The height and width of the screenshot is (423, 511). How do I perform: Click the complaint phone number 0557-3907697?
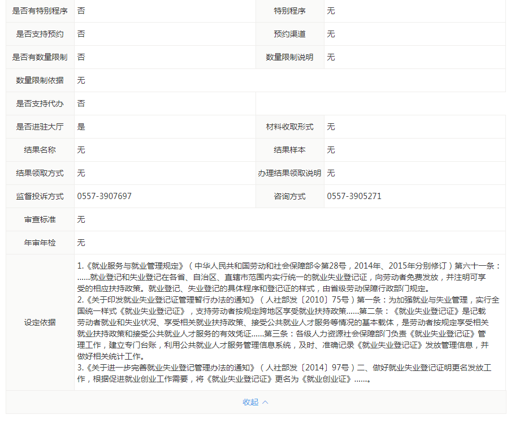click(105, 196)
